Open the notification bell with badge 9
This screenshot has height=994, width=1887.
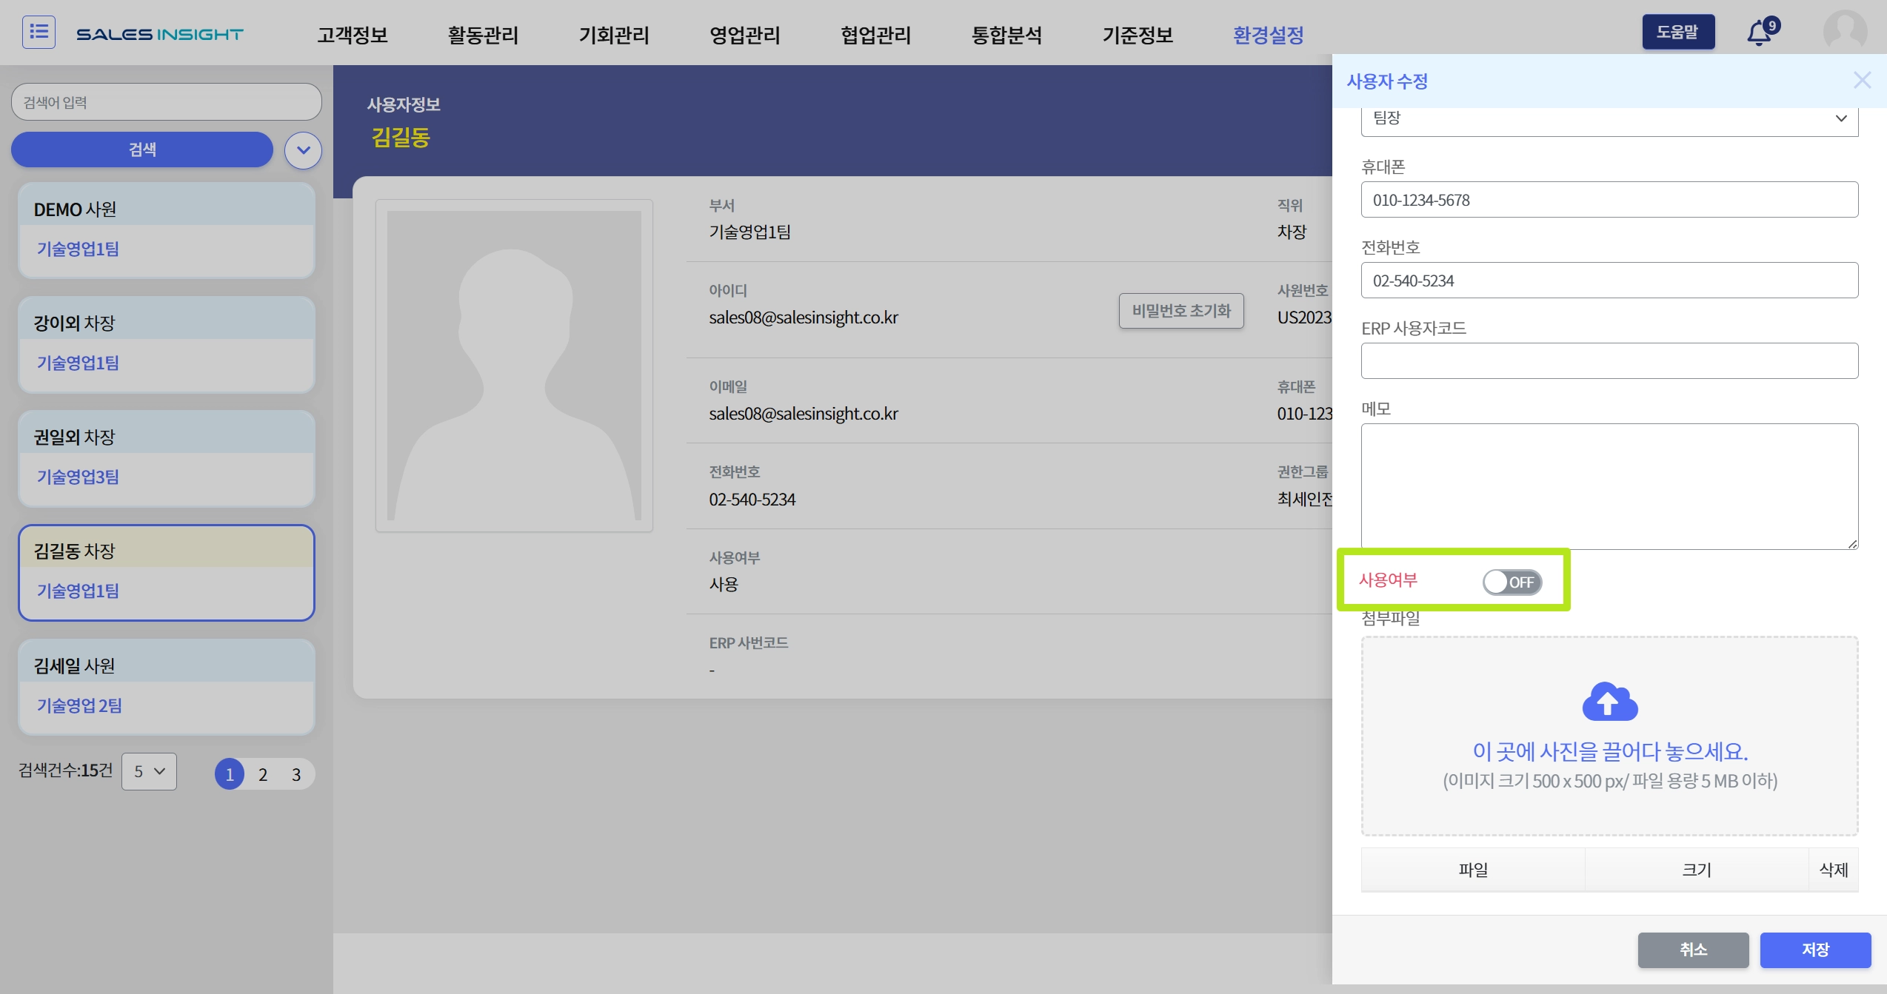point(1762,32)
